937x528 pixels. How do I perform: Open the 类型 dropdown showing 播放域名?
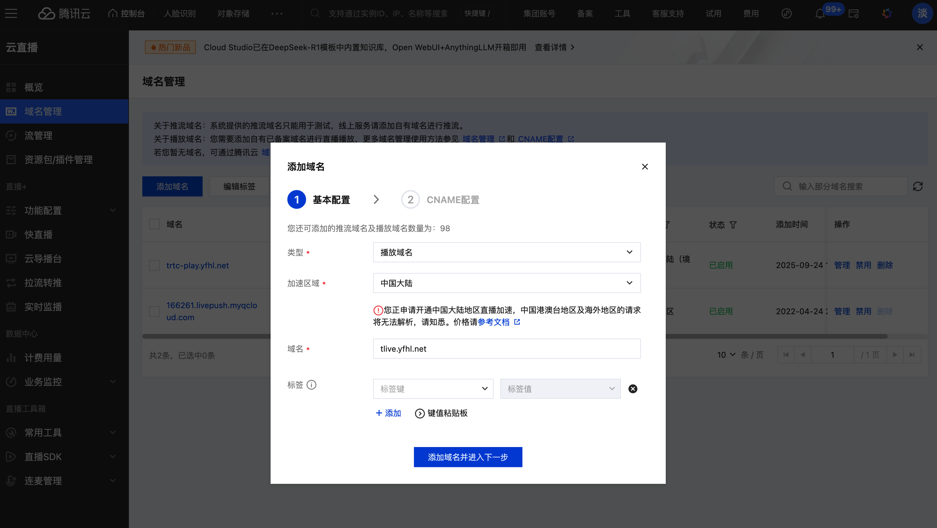tap(506, 252)
